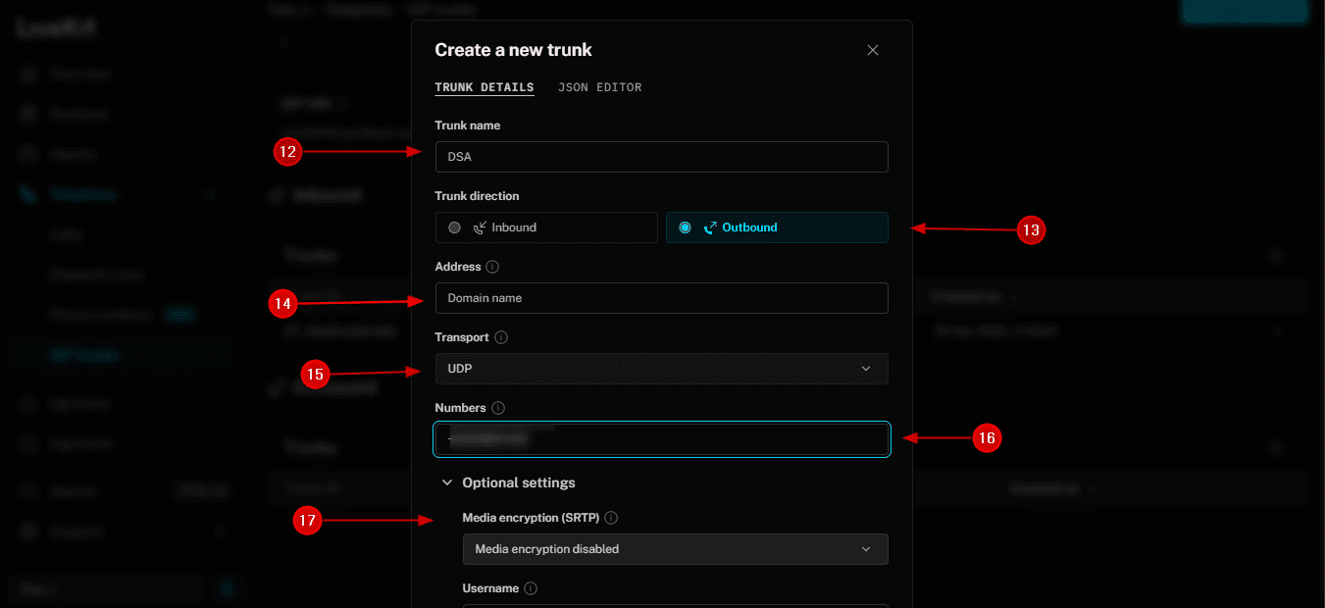The width and height of the screenshot is (1325, 608).
Task: Click the info icon next to Username
Action: coord(531,588)
